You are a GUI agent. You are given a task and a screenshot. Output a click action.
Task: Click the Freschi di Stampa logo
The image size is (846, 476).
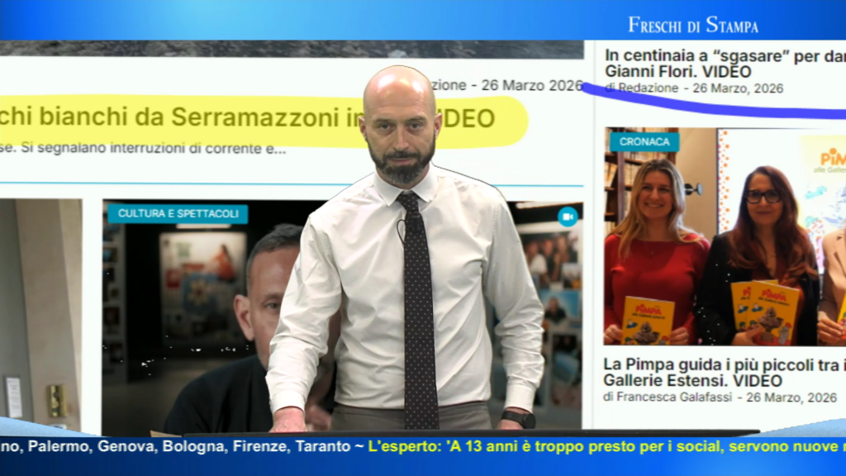coord(692,25)
